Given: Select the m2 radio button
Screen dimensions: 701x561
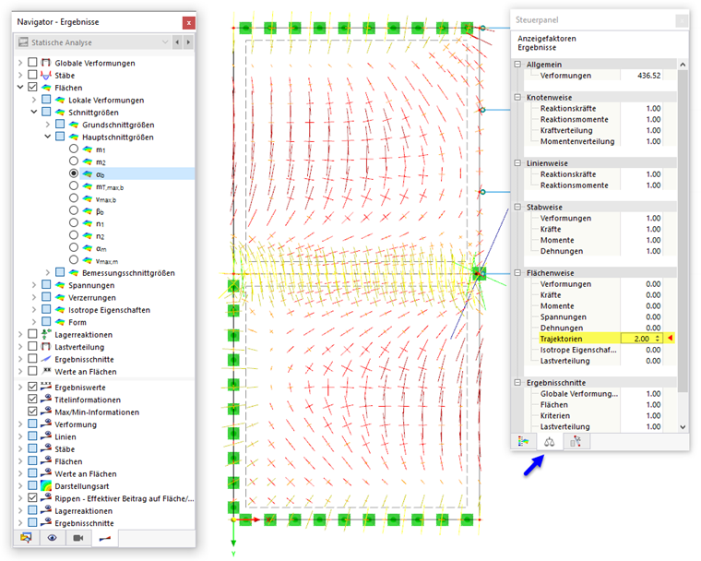Looking at the screenshot, I should pos(74,161).
